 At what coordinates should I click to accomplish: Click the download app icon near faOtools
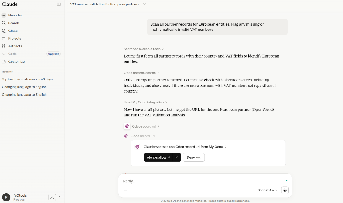pyautogui.click(x=52, y=197)
